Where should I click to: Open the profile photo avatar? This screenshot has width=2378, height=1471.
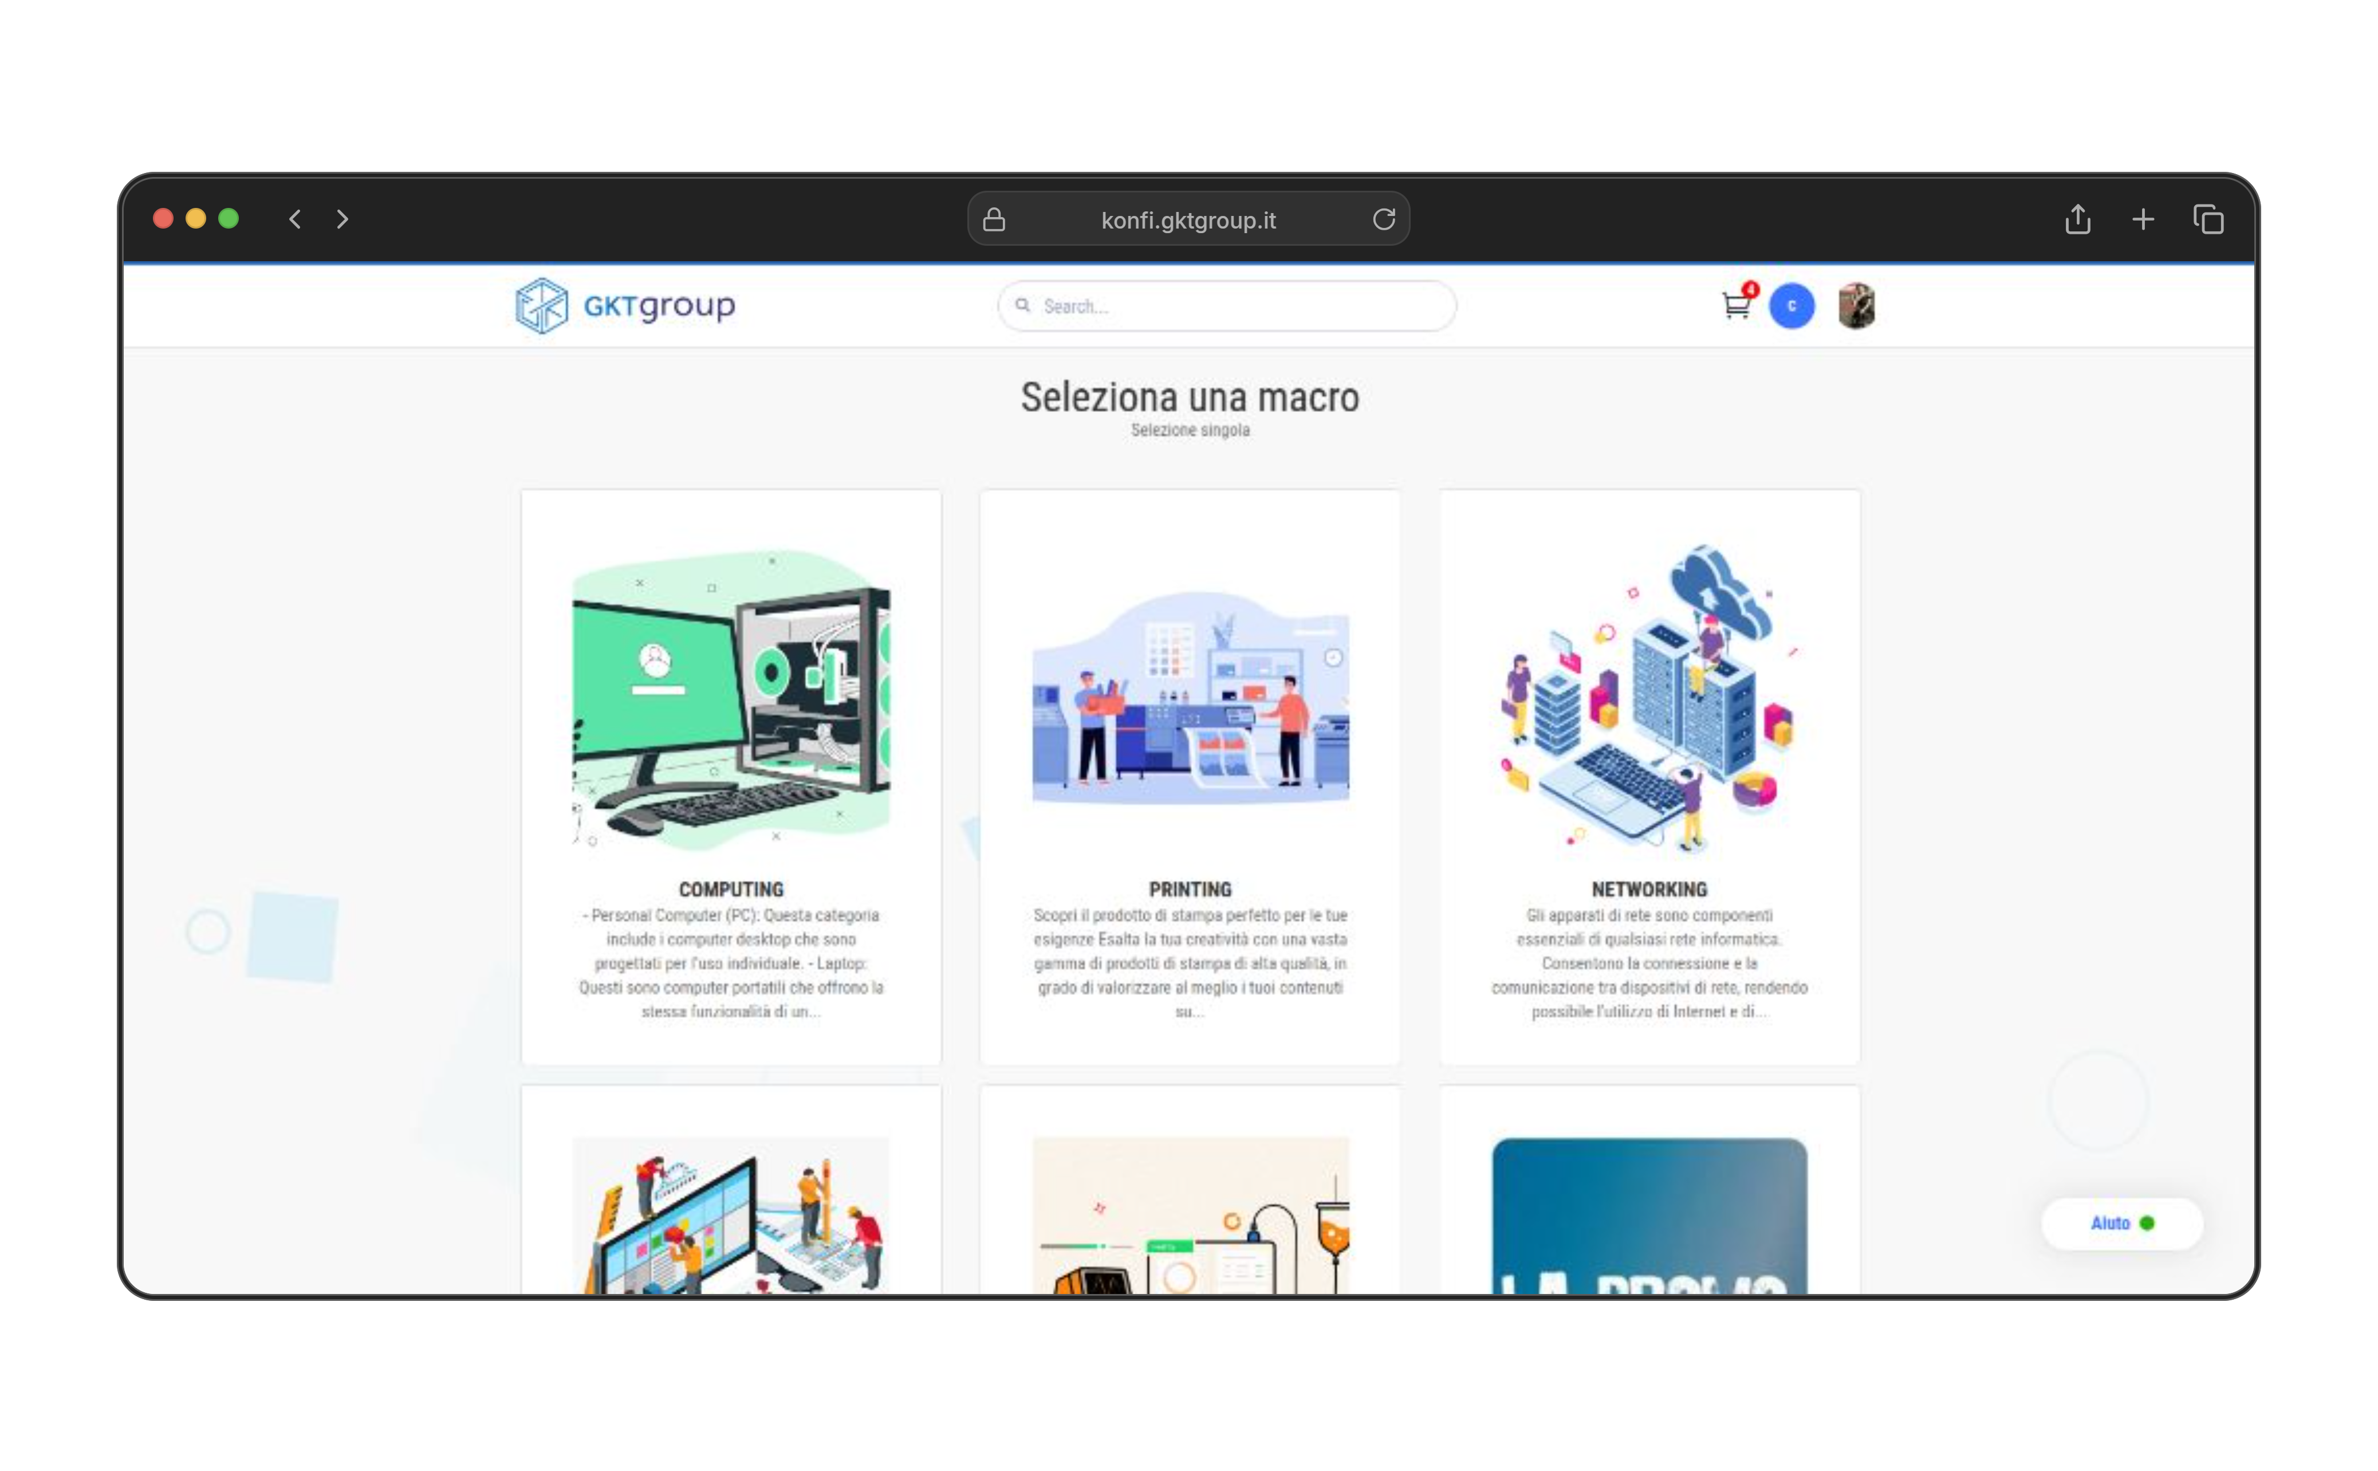point(1856,306)
